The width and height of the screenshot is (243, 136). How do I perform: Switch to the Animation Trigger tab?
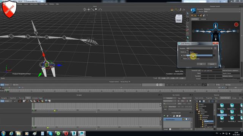click(x=37, y=98)
